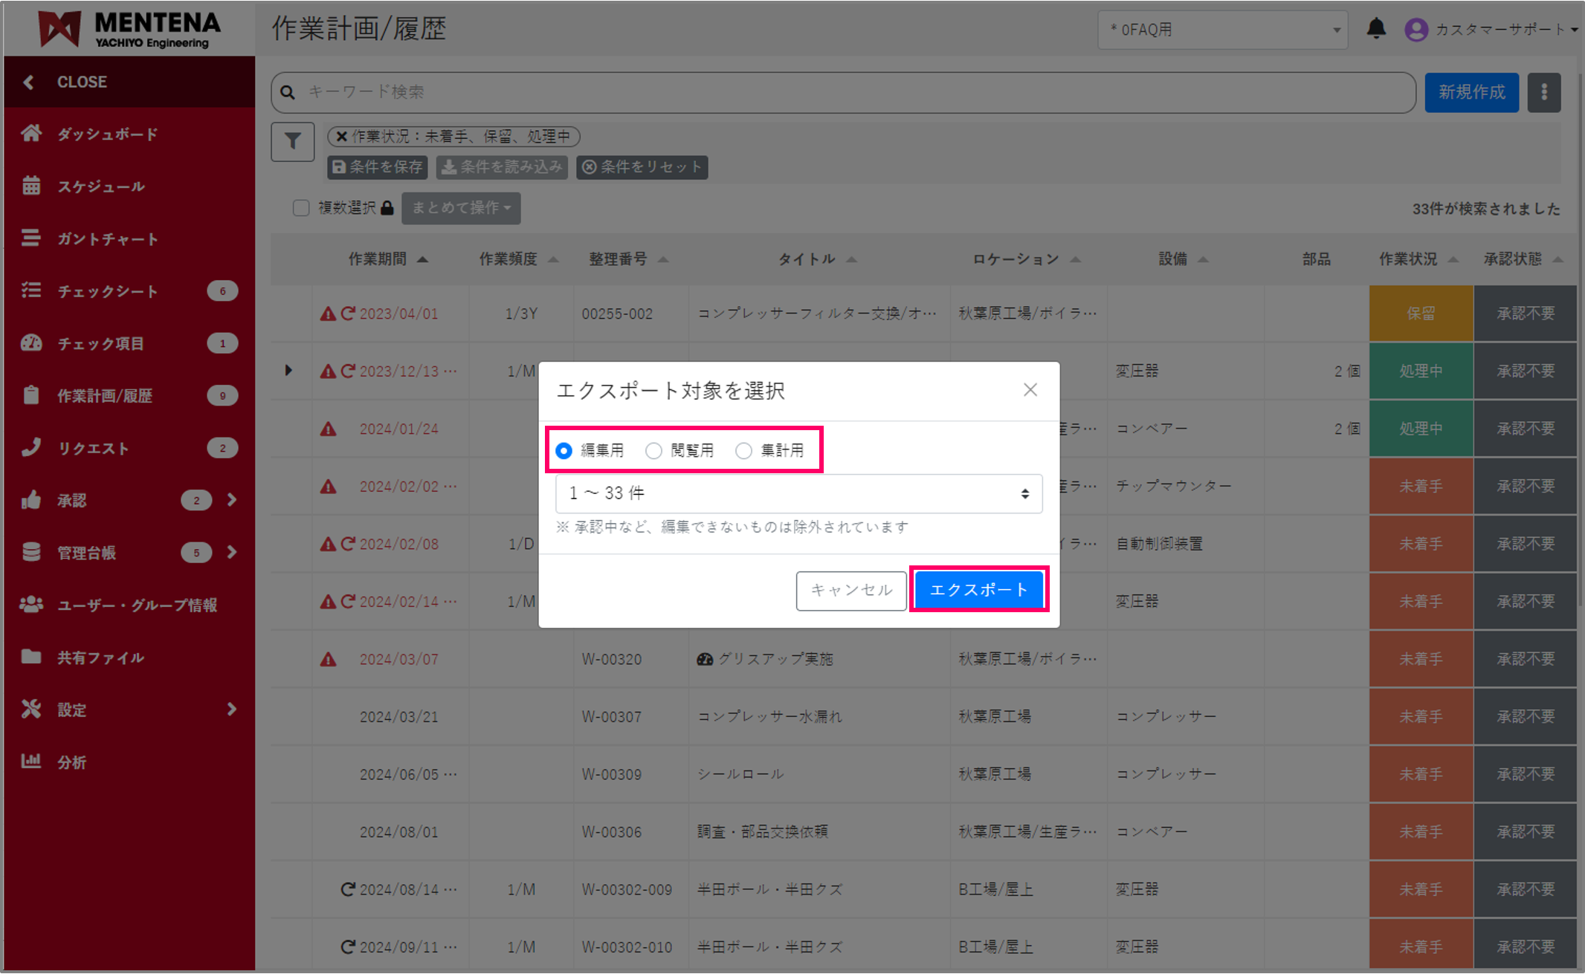Expand the 2023/12/13 row arrow
This screenshot has height=974, width=1585.
[289, 371]
